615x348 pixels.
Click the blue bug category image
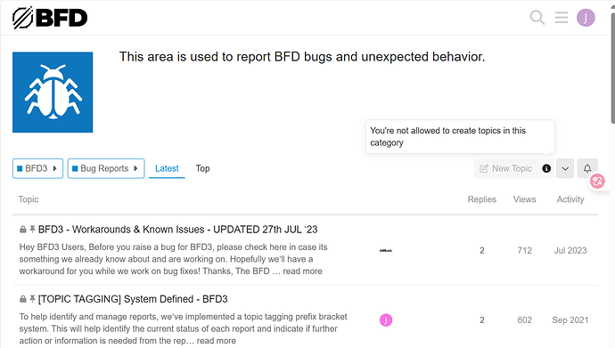53,93
